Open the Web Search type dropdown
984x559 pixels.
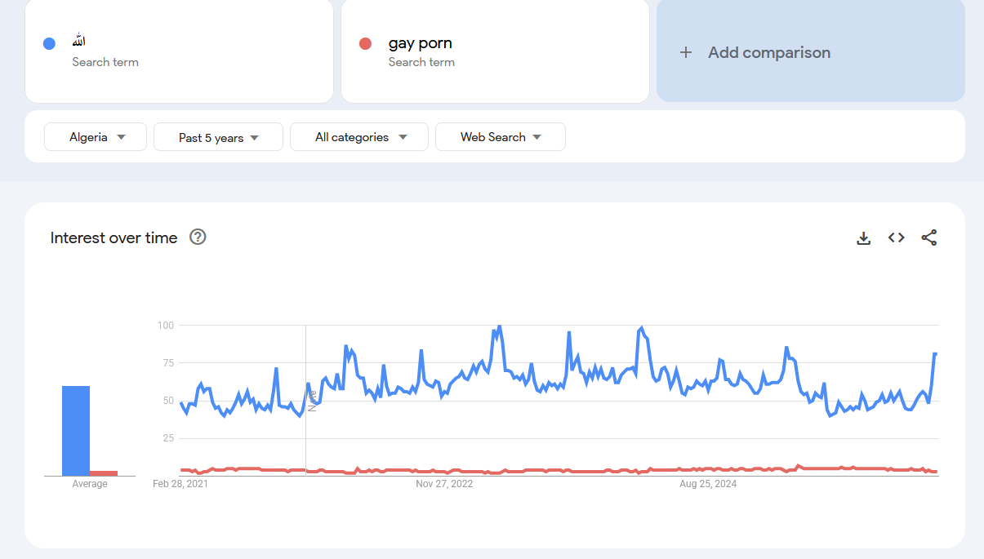point(501,137)
